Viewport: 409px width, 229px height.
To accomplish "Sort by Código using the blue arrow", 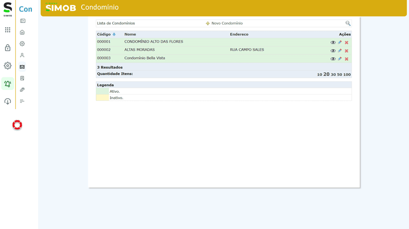I will coord(114,35).
